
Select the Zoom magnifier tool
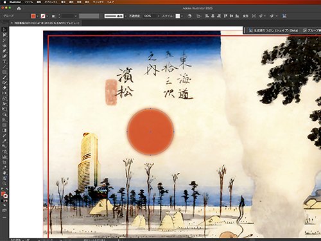tap(4, 183)
